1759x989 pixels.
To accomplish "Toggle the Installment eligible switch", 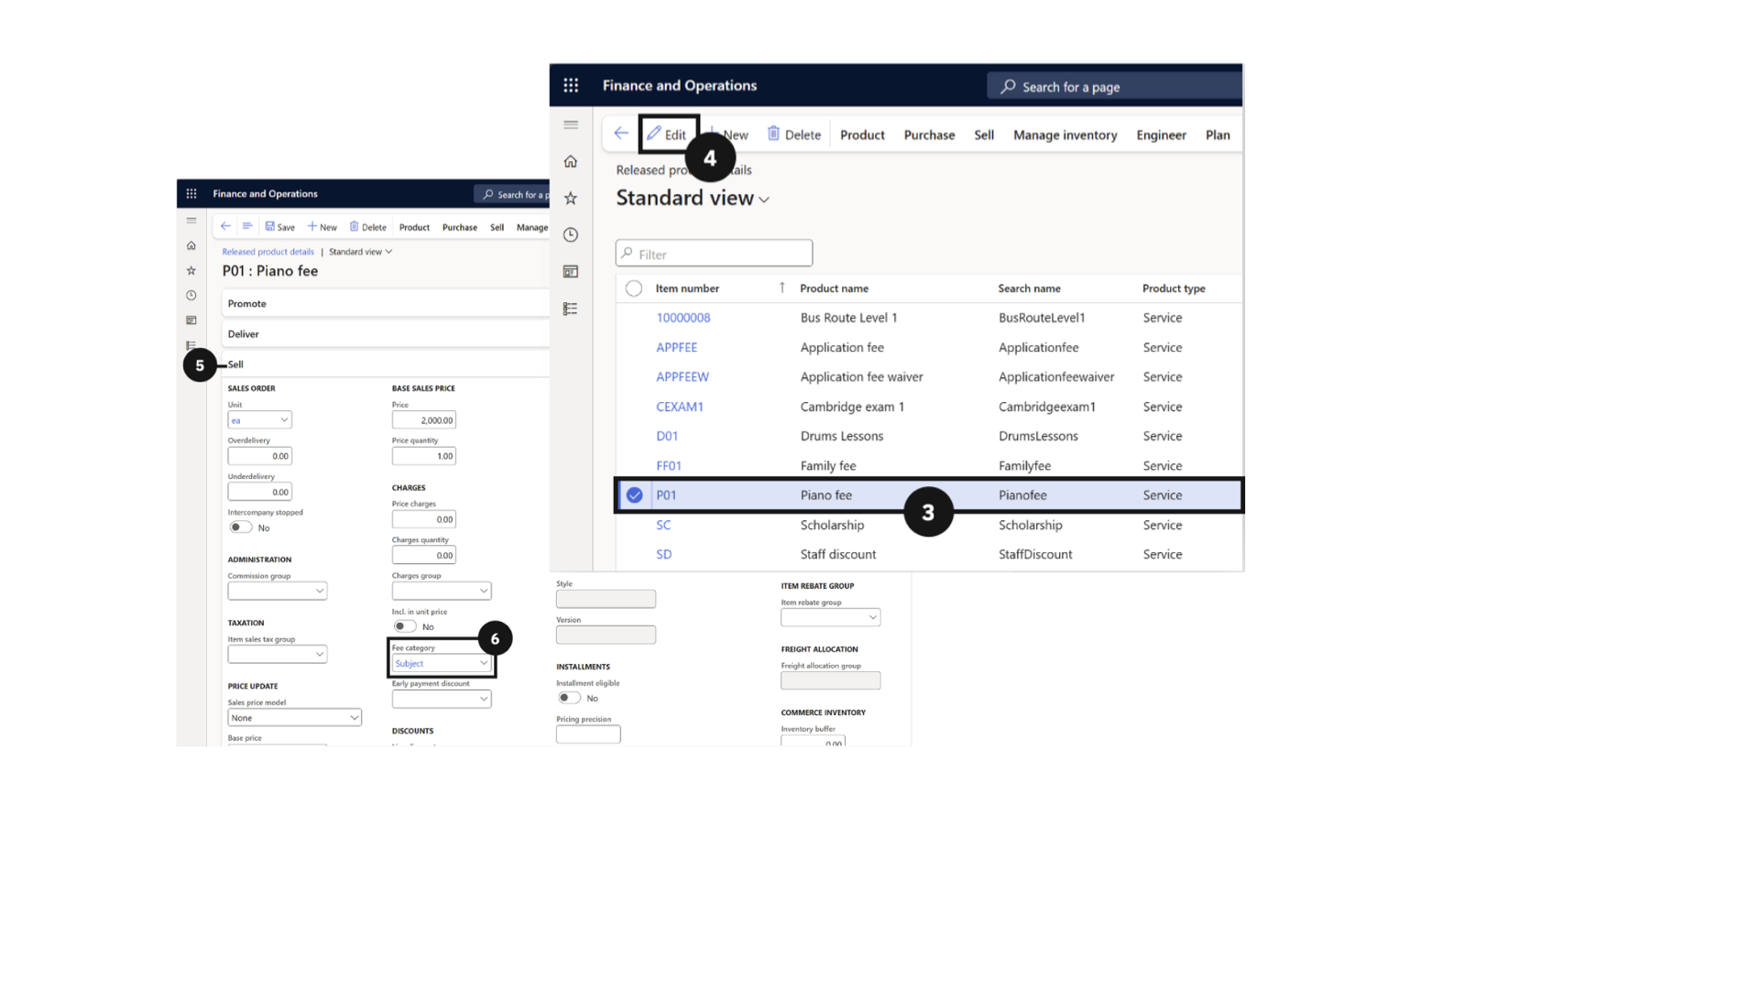I will [569, 698].
